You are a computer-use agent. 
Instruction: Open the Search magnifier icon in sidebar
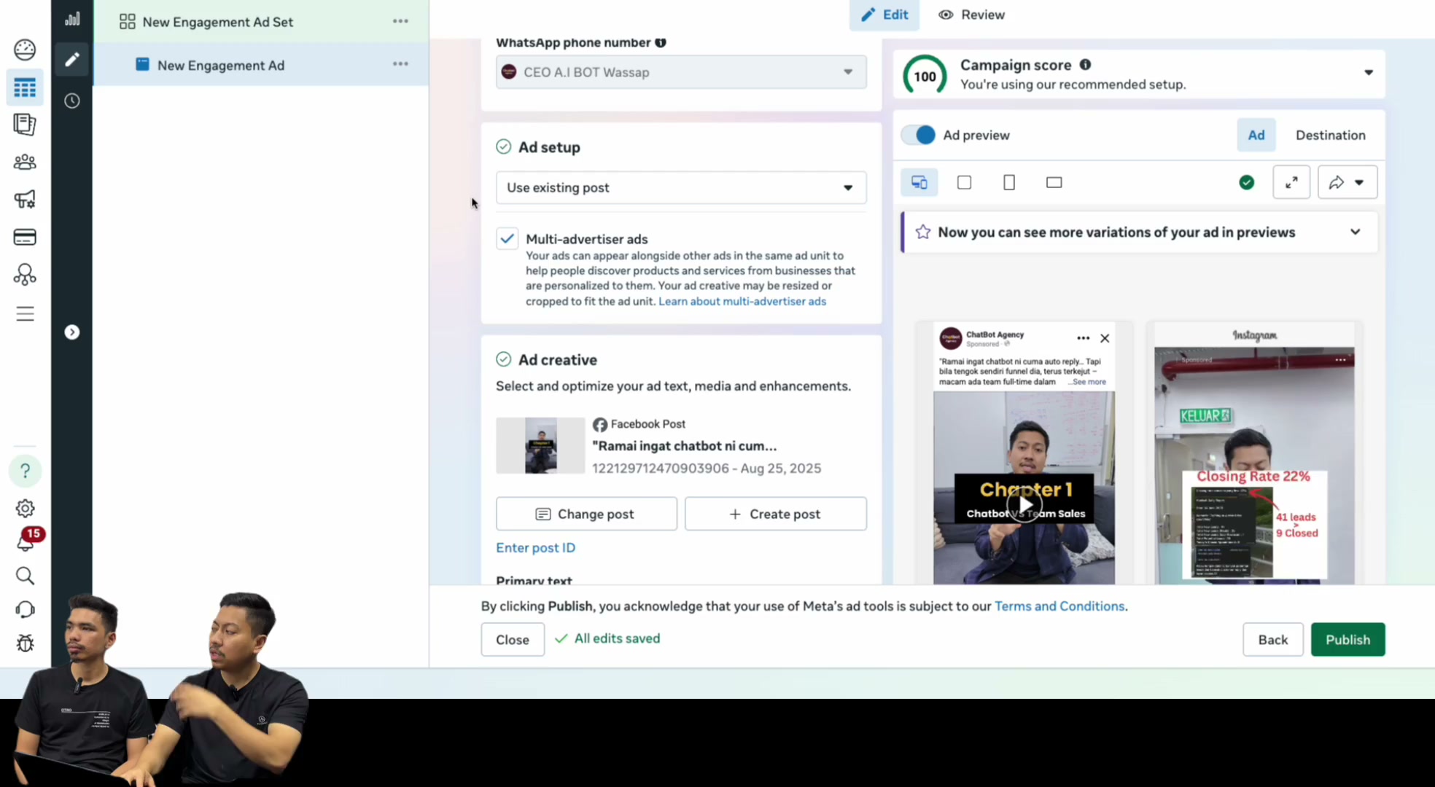point(25,576)
